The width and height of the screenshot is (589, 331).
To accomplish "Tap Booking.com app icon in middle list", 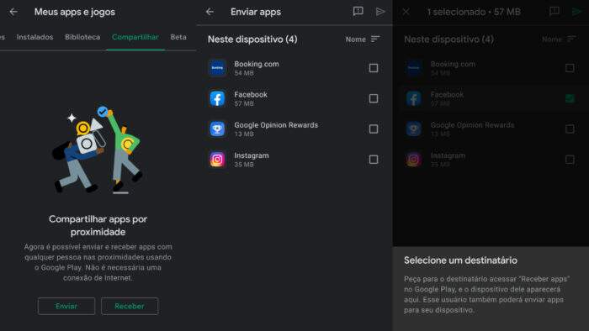I will tap(217, 68).
